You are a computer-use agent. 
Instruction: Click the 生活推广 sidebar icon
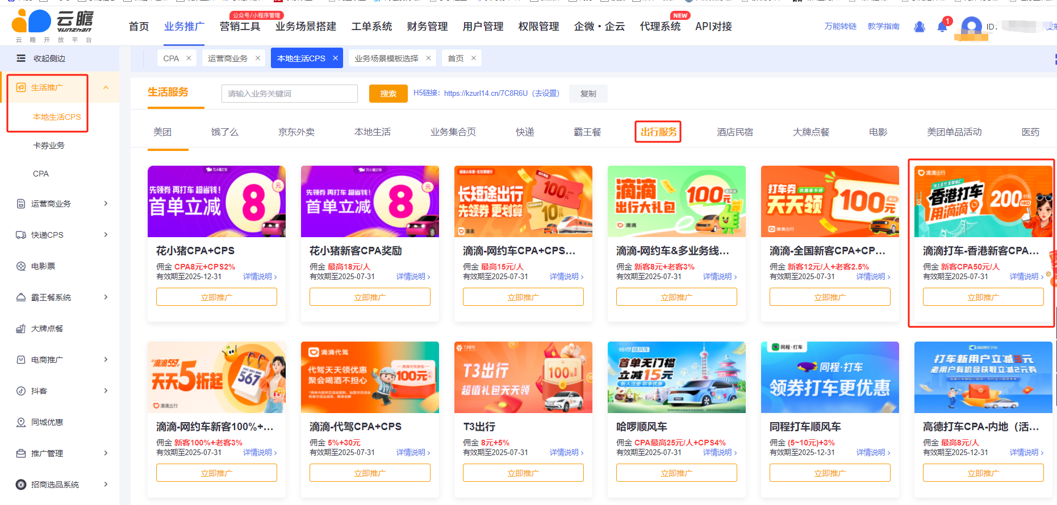click(x=21, y=87)
